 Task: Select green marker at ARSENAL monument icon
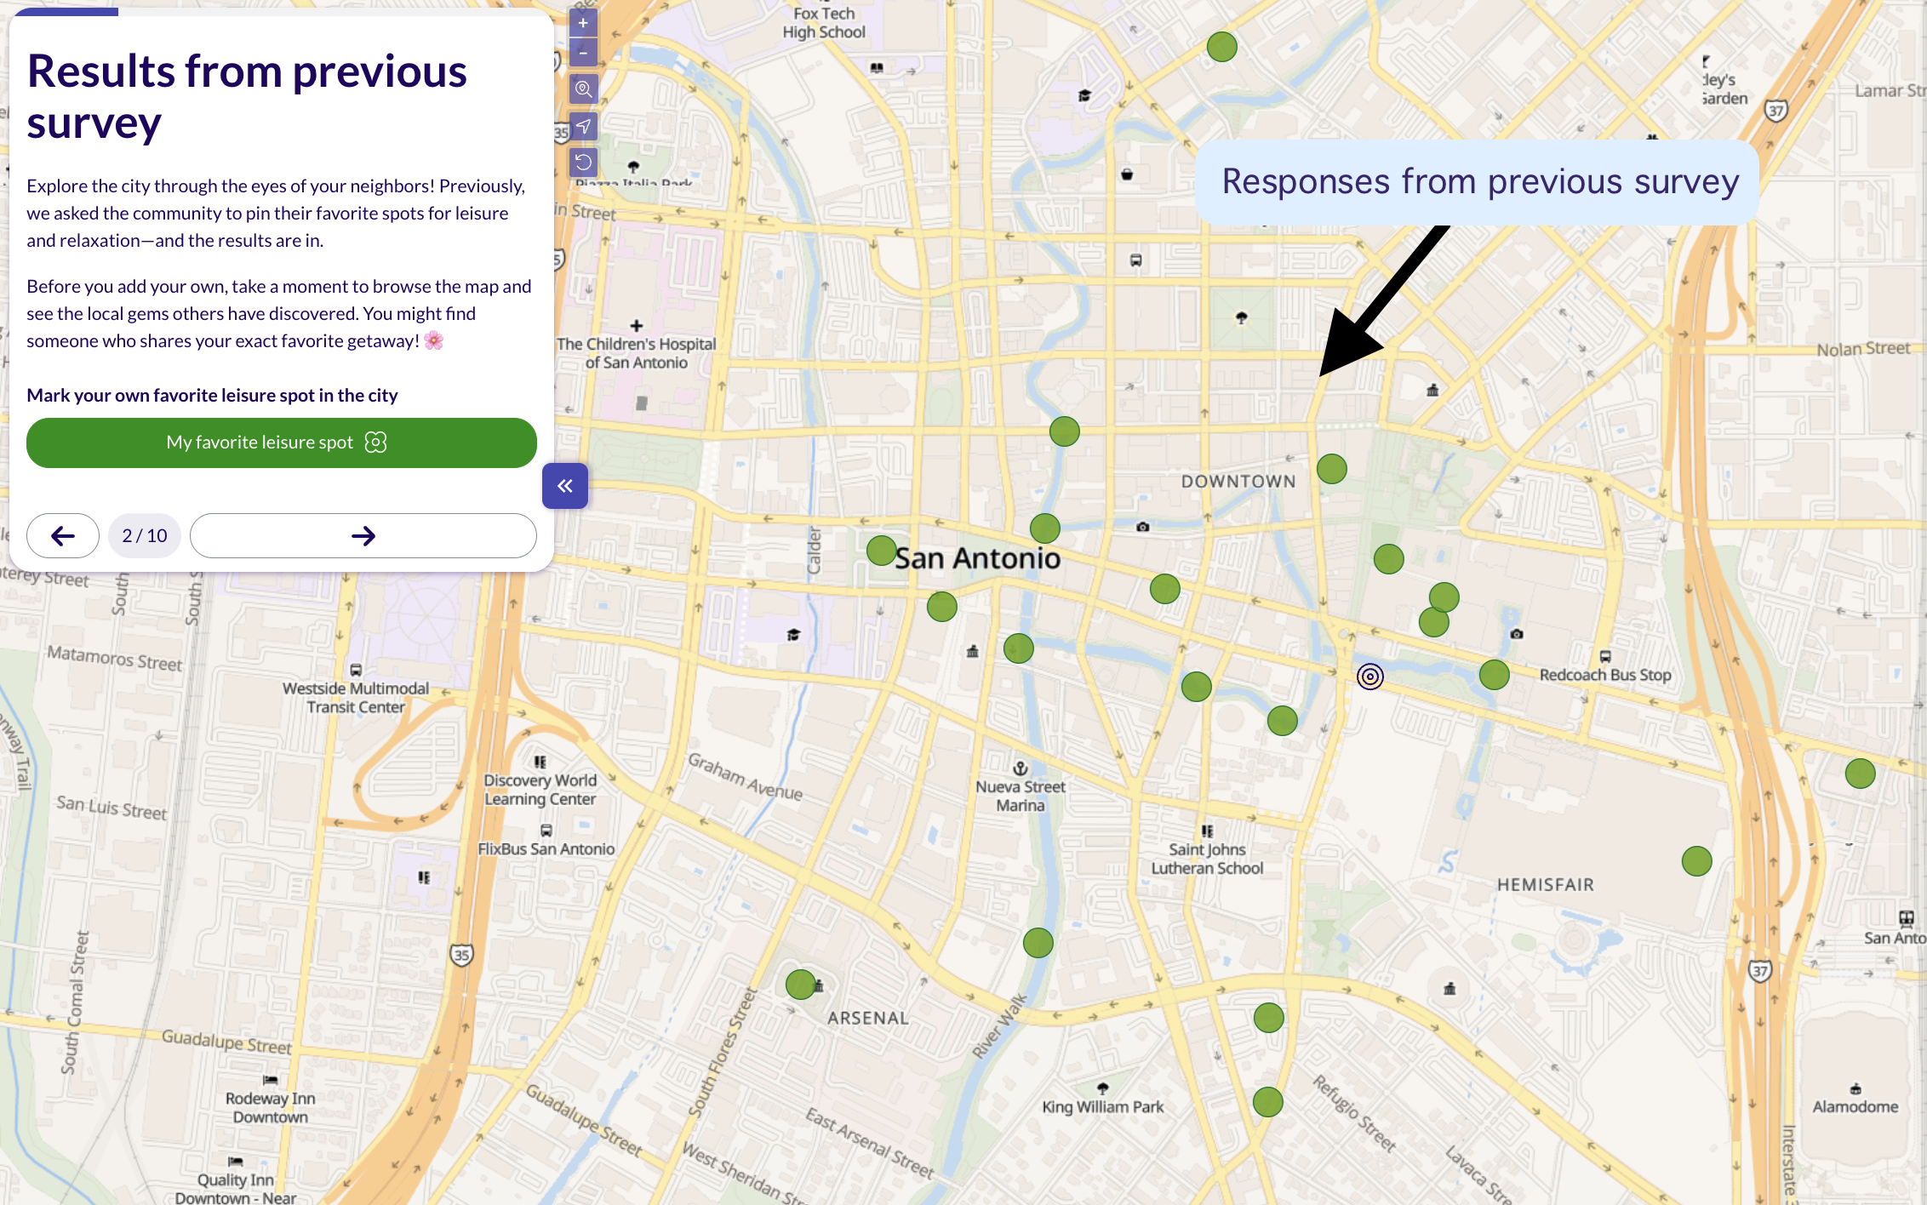click(x=801, y=985)
